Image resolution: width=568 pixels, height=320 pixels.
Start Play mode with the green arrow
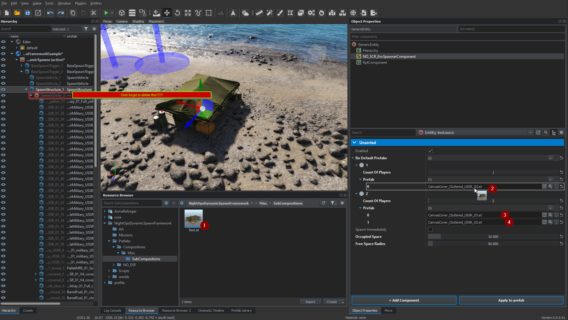pyautogui.click(x=106, y=13)
